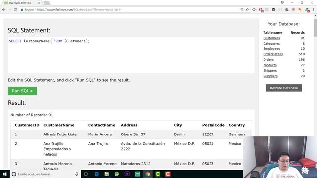
Task: Bookmark this page with the star icon
Action: (247, 10)
